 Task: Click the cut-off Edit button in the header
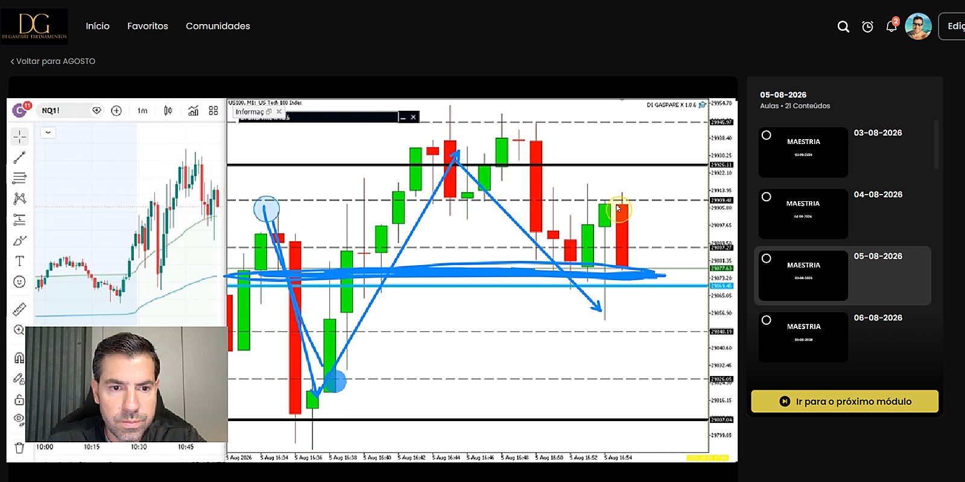953,27
